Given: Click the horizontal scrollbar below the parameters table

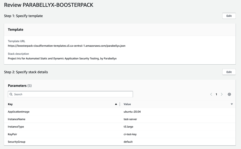Looking at the screenshot, I should pyautogui.click(x=120, y=145).
